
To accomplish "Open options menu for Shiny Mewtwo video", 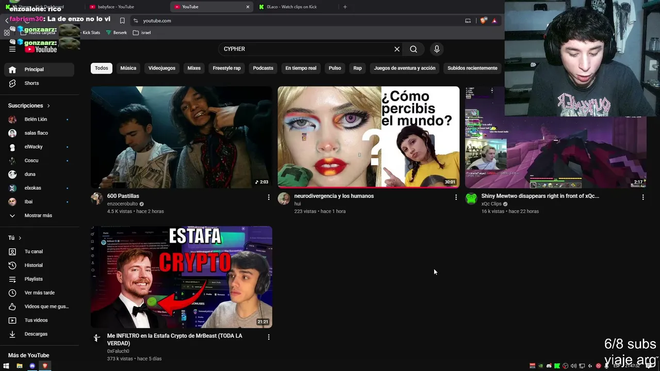I will pos(643,197).
